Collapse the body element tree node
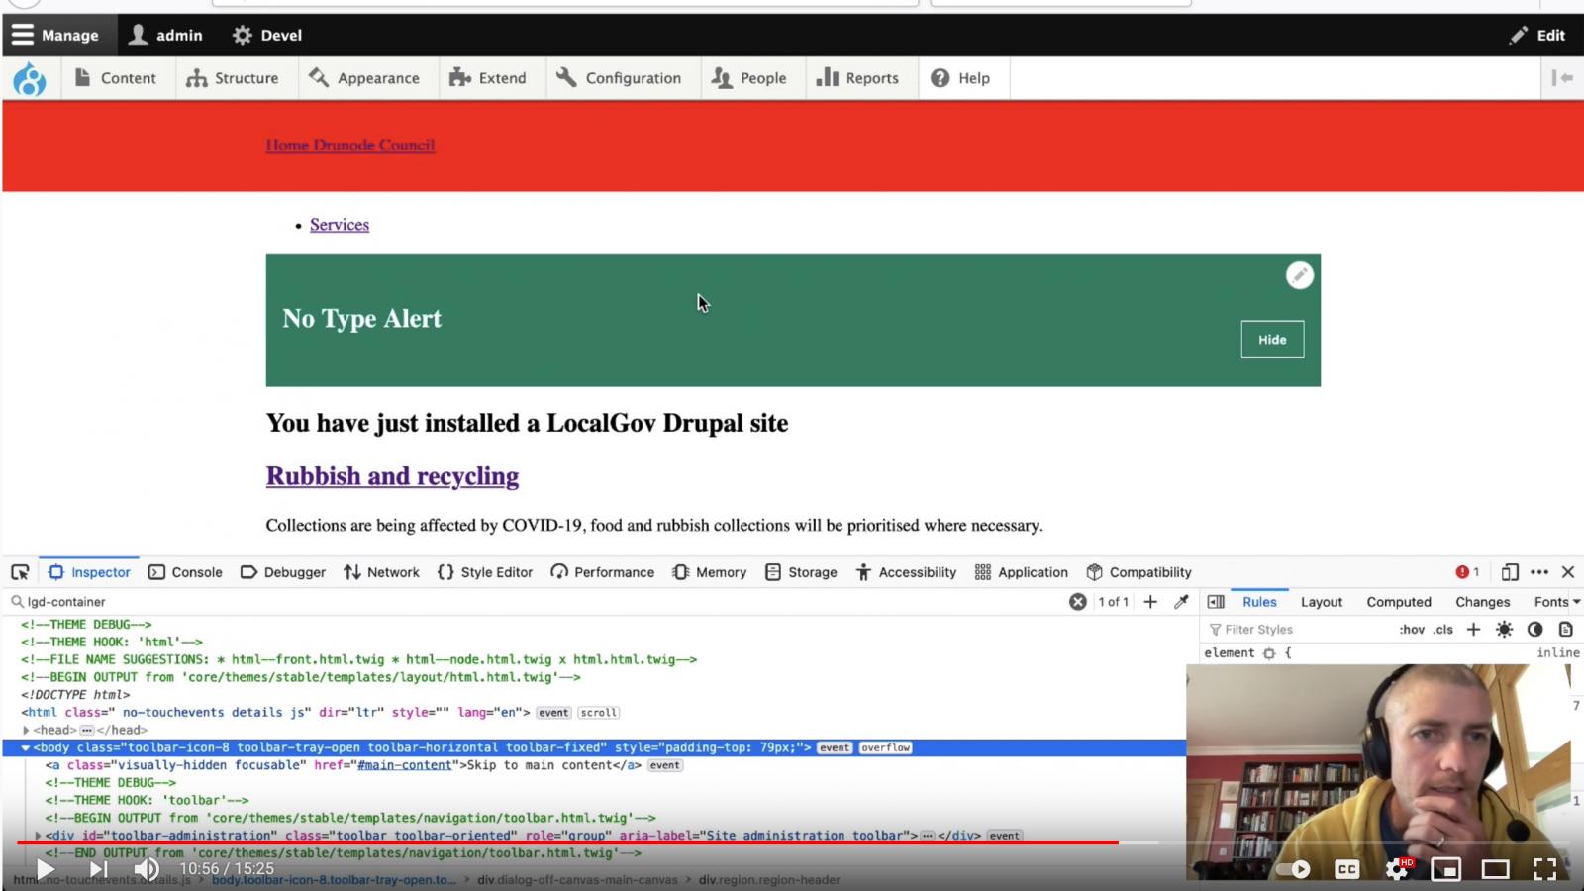The width and height of the screenshot is (1584, 891). tap(26, 748)
